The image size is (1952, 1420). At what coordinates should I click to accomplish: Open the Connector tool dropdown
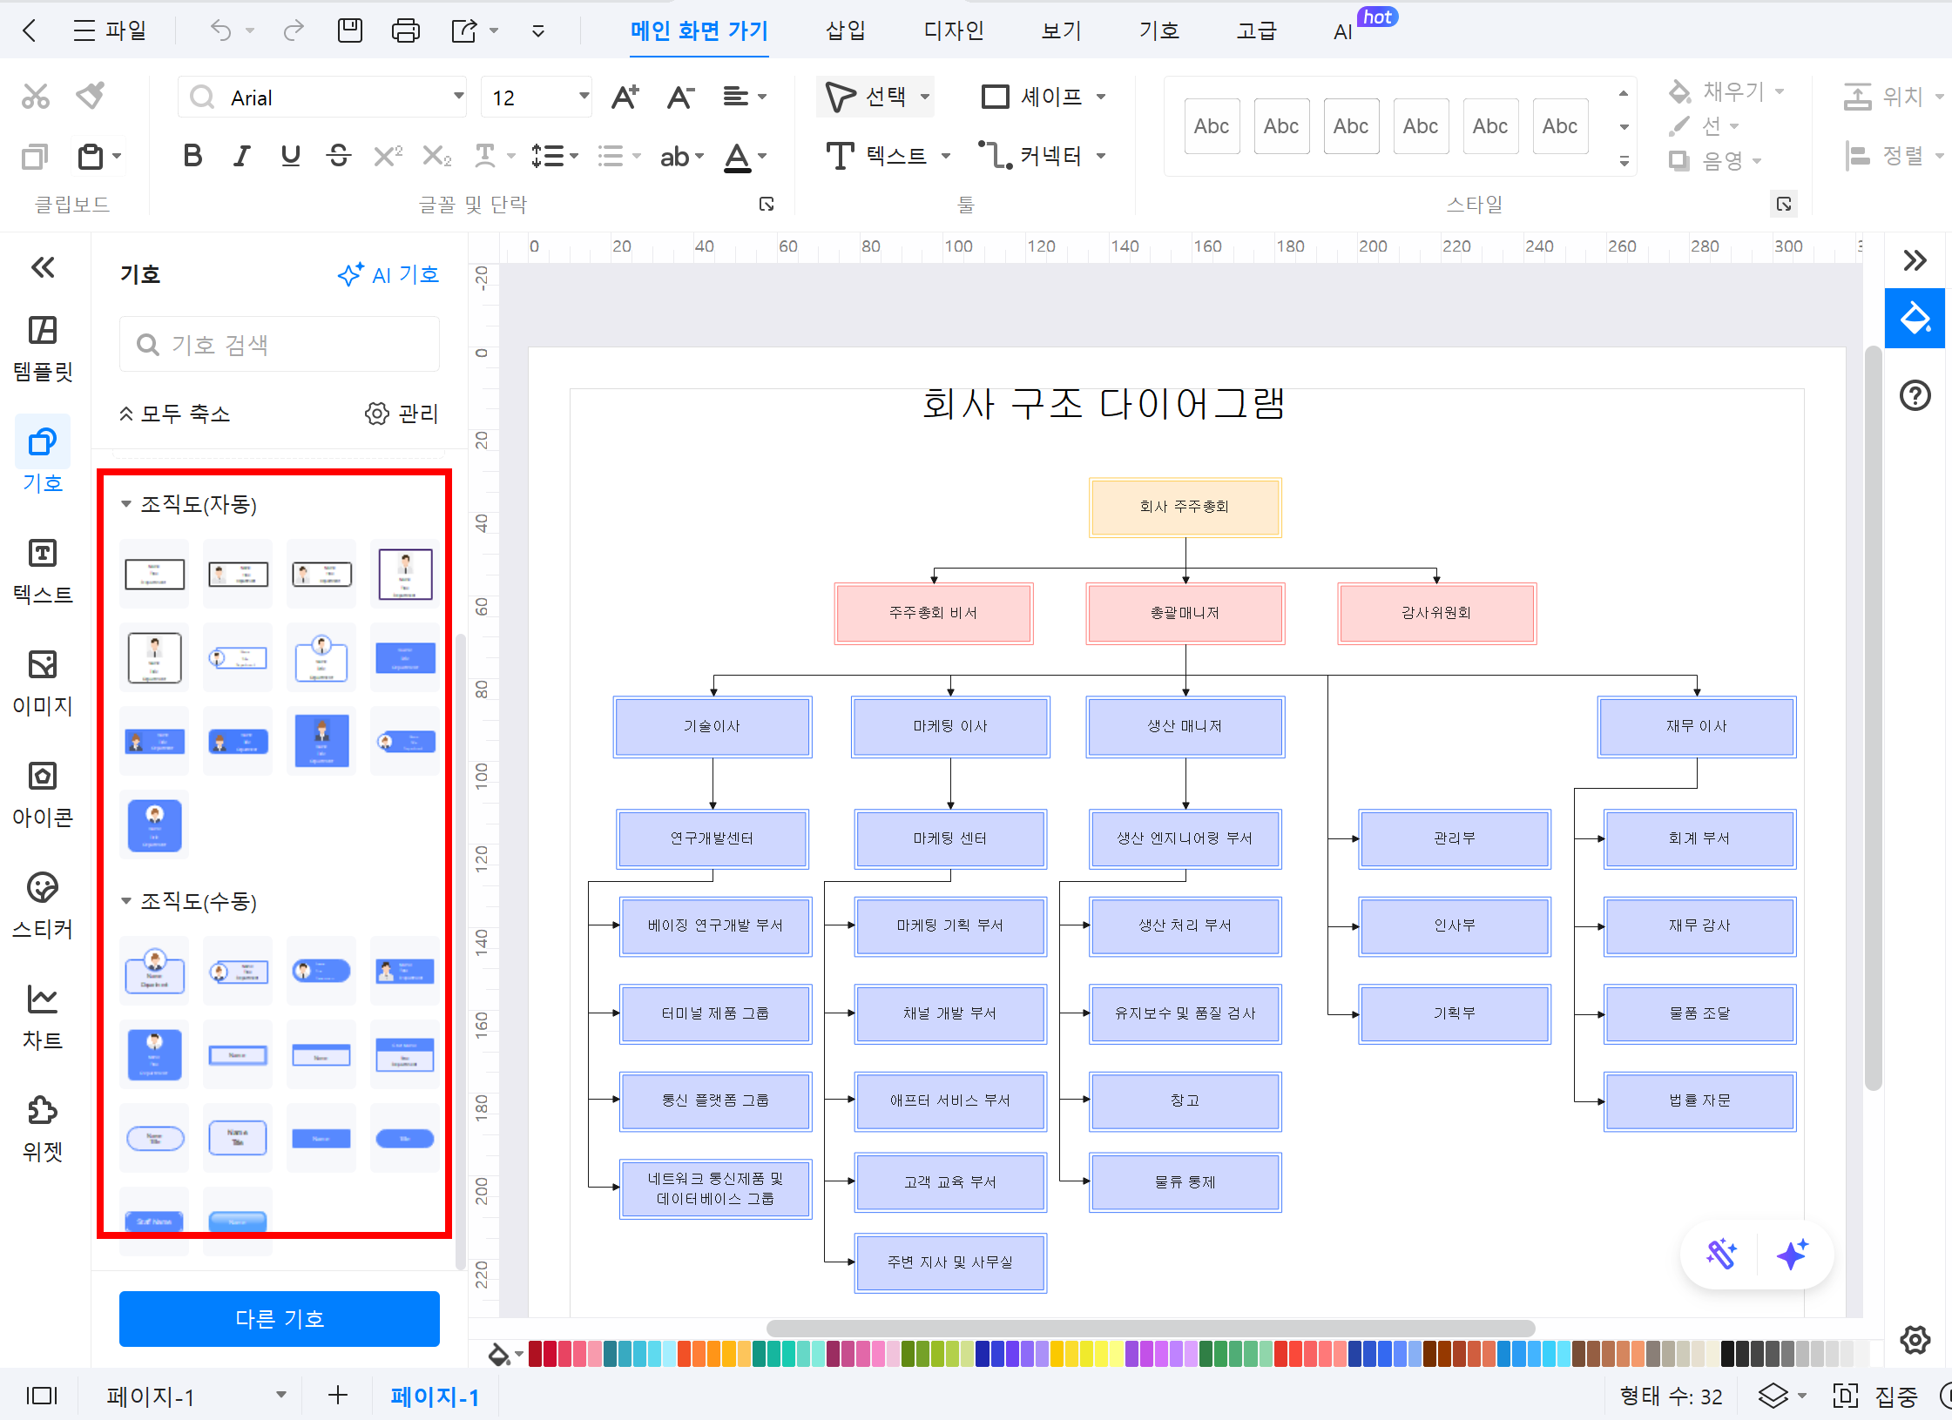point(1101,157)
